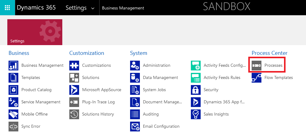Click the Security padlock icon

click(196, 90)
